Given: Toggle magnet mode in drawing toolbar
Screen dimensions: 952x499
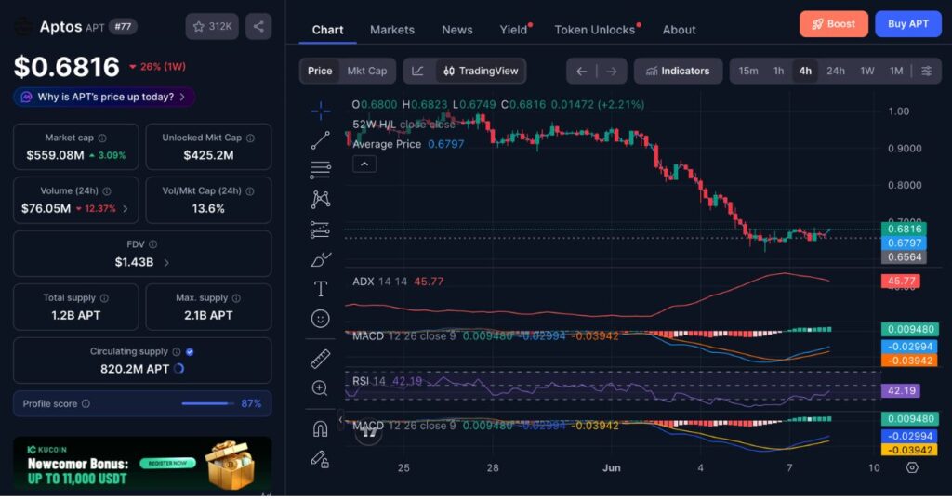Looking at the screenshot, I should point(321,429).
